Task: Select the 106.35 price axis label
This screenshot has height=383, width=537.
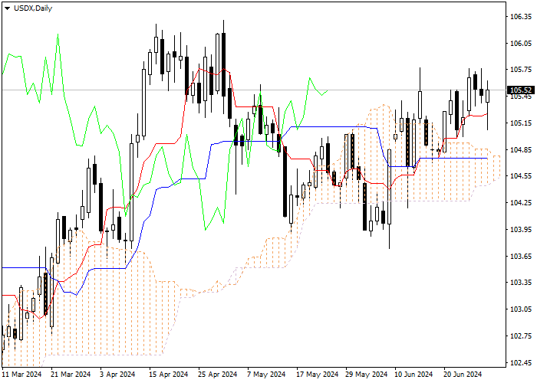Action: pyautogui.click(x=521, y=16)
